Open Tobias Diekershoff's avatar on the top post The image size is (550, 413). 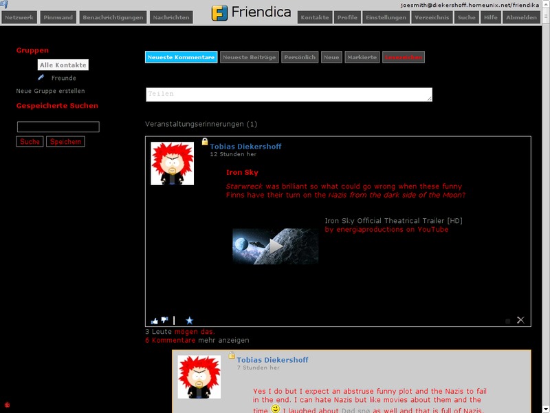tap(173, 163)
